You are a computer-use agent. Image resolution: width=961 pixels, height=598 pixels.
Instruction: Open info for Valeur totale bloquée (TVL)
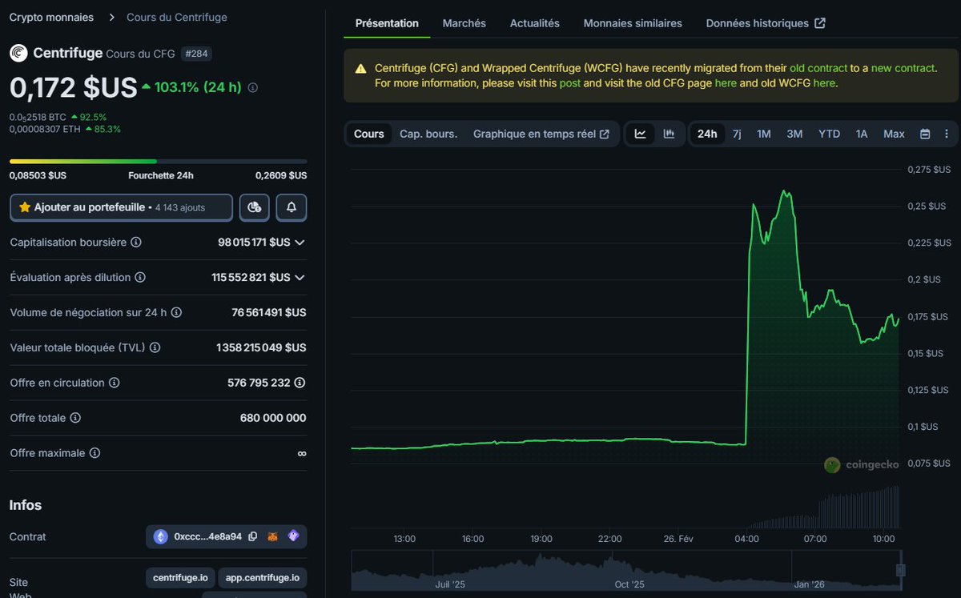[155, 347]
